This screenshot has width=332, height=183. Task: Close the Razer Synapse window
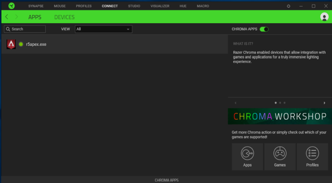pyautogui.click(x=326, y=6)
